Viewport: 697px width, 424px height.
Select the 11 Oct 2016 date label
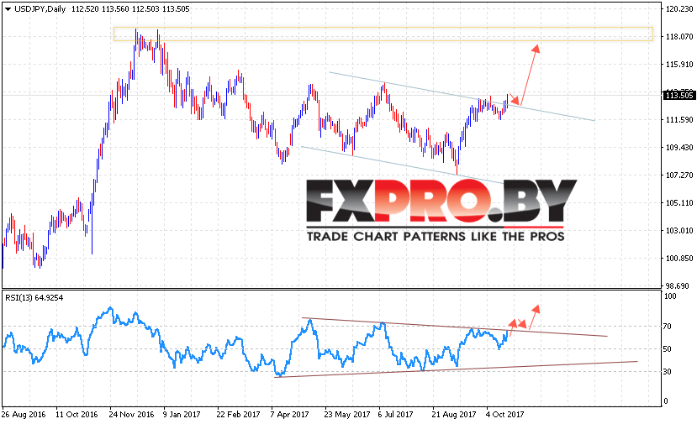(77, 415)
